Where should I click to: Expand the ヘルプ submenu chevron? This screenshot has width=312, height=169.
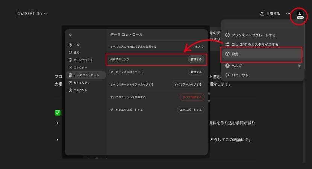pos(299,66)
